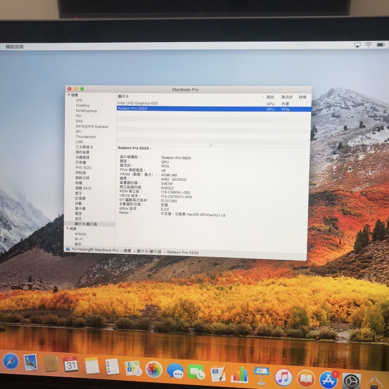This screenshot has width=389, height=389.
Task: Launch Photos from the Dock
Action: coord(154,370)
